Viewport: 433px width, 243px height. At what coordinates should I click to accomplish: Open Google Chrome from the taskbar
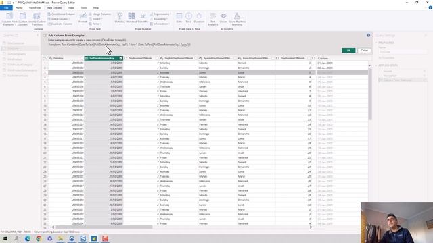tap(39, 238)
